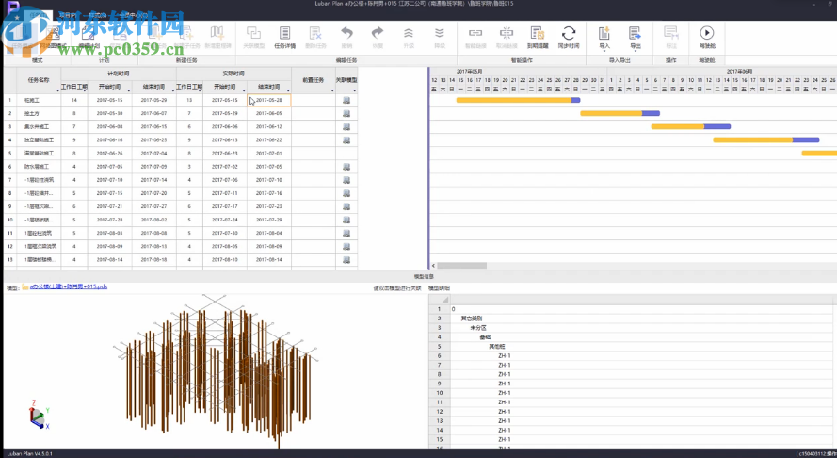Open the linked model file path link

[x=68, y=287]
